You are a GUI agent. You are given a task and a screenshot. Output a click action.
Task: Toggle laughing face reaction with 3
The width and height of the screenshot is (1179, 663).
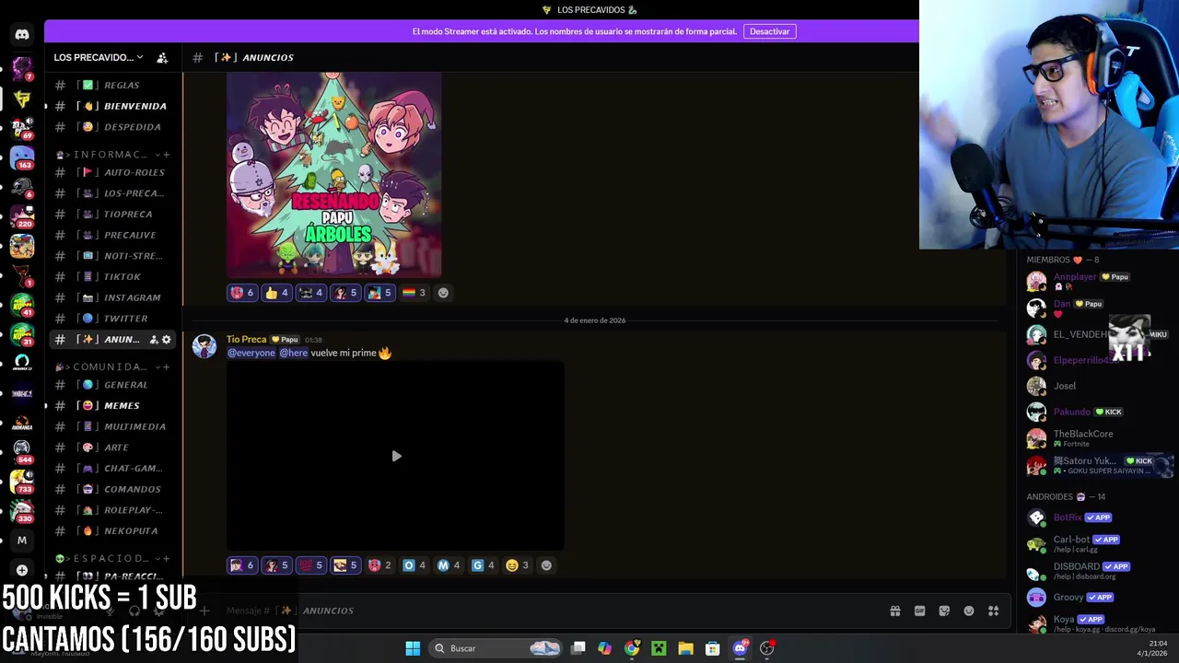coord(518,565)
